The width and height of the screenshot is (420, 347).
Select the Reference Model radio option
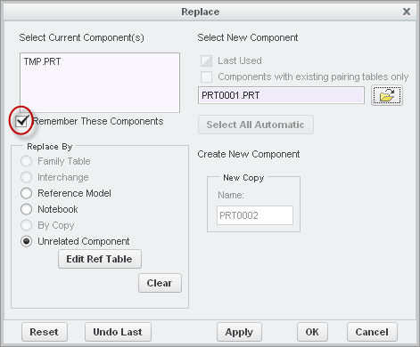coord(26,193)
